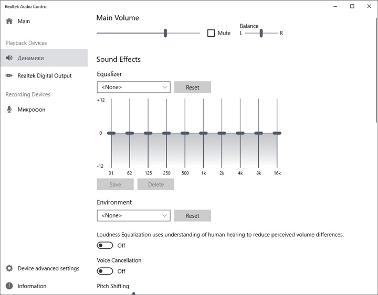378x295 pixels.
Task: Select the Динамики speaker icon
Action: (9, 58)
